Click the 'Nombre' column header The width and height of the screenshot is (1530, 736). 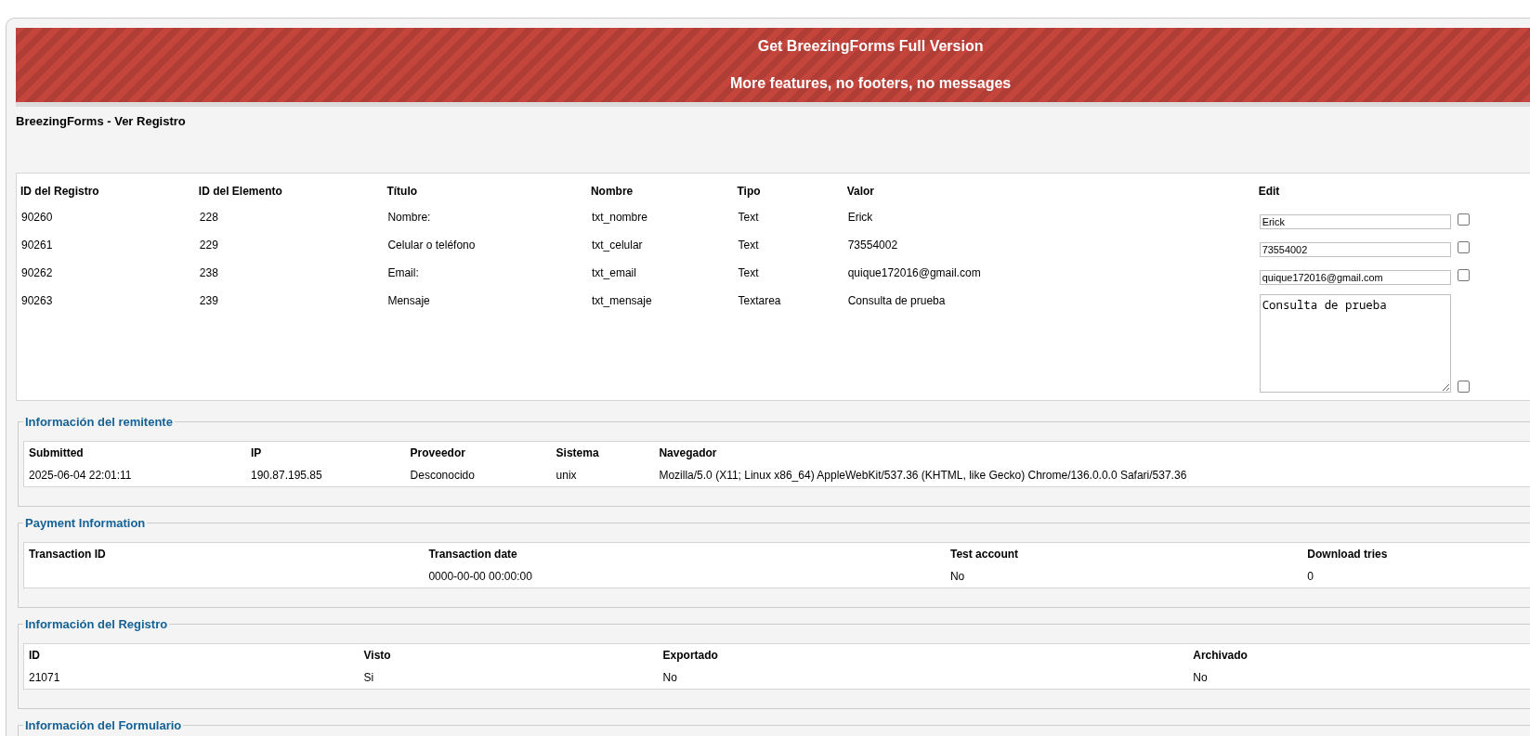click(611, 191)
